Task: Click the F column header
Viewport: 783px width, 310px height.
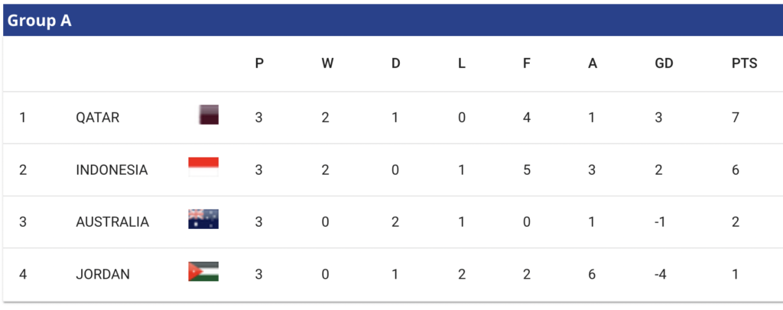Action: [x=526, y=64]
